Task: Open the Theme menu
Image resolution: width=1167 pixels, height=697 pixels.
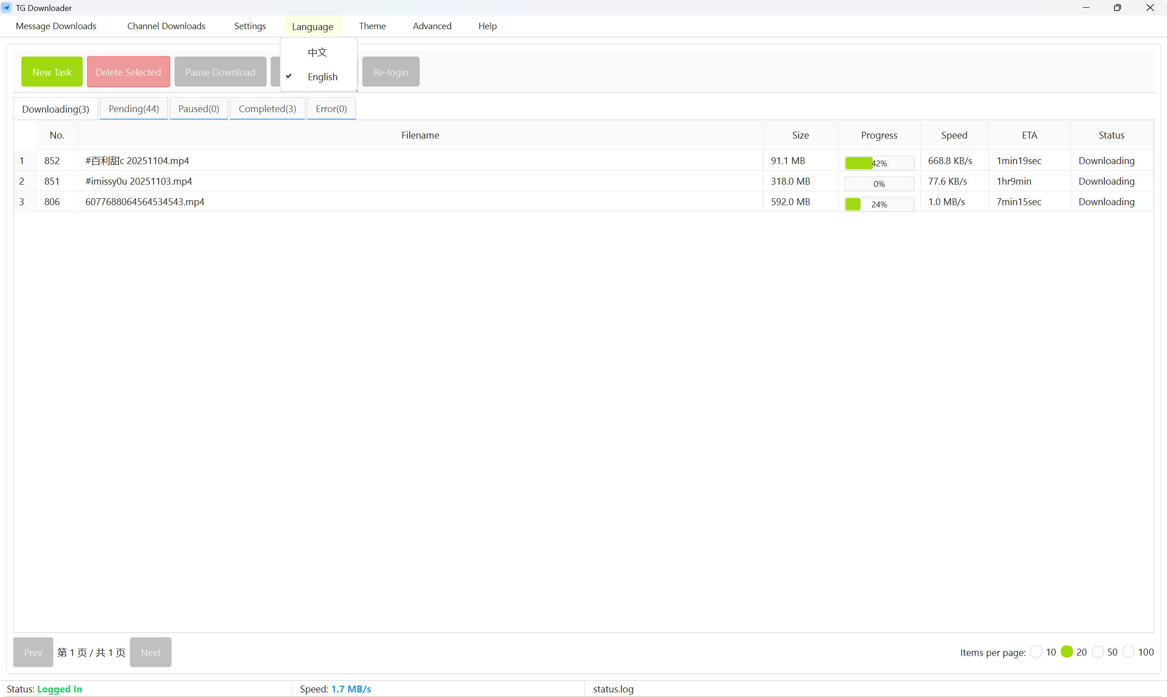Action: pyautogui.click(x=372, y=26)
